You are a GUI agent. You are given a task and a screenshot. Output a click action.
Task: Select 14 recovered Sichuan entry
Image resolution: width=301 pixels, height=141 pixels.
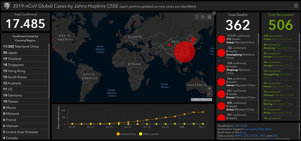pyautogui.click(x=280, y=93)
